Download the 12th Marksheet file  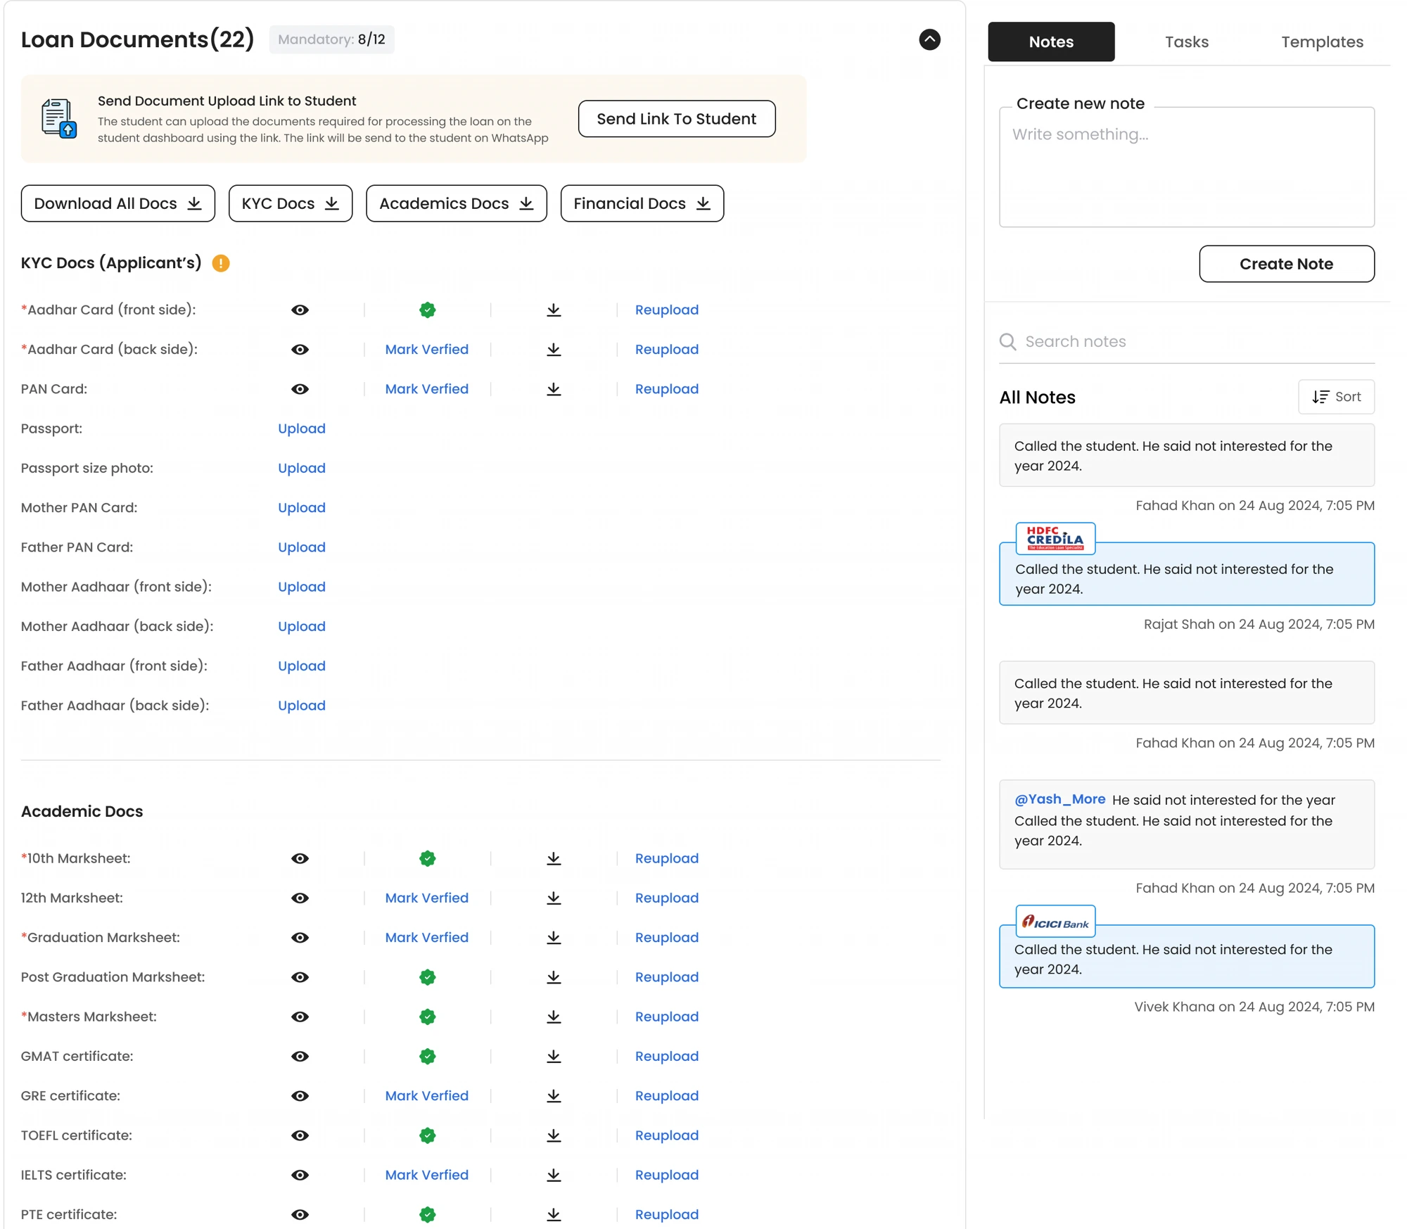point(554,898)
